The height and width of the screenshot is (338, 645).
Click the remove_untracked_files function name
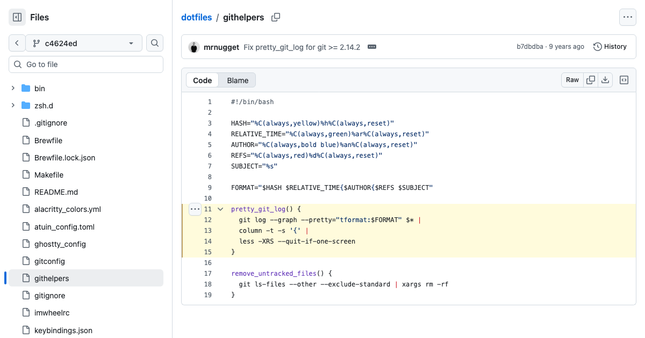pyautogui.click(x=274, y=273)
